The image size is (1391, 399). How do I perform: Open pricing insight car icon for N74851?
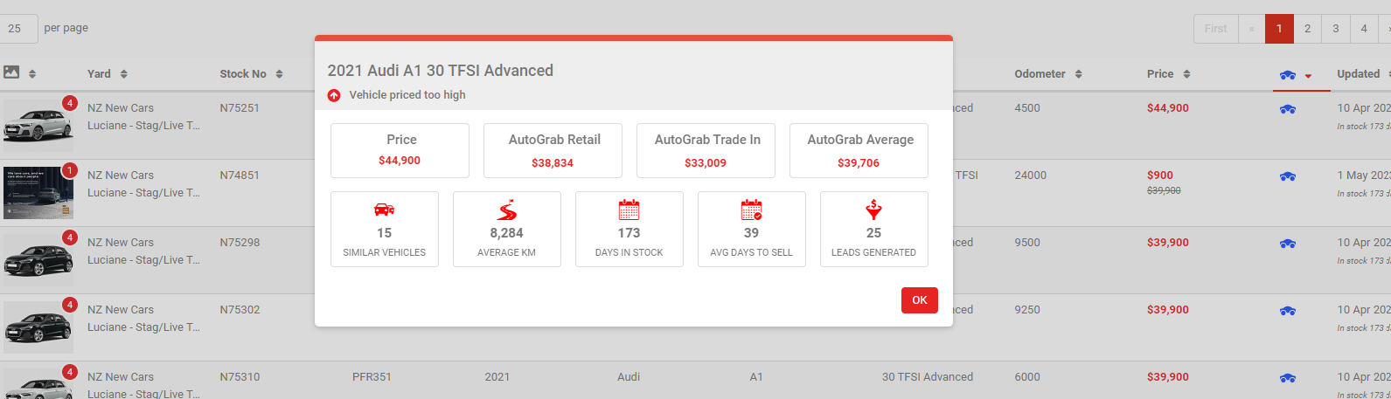coord(1288,176)
